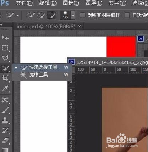Screen dimensions: 148x152
Task: Select the Patch healing tool
Action: tap(5, 100)
